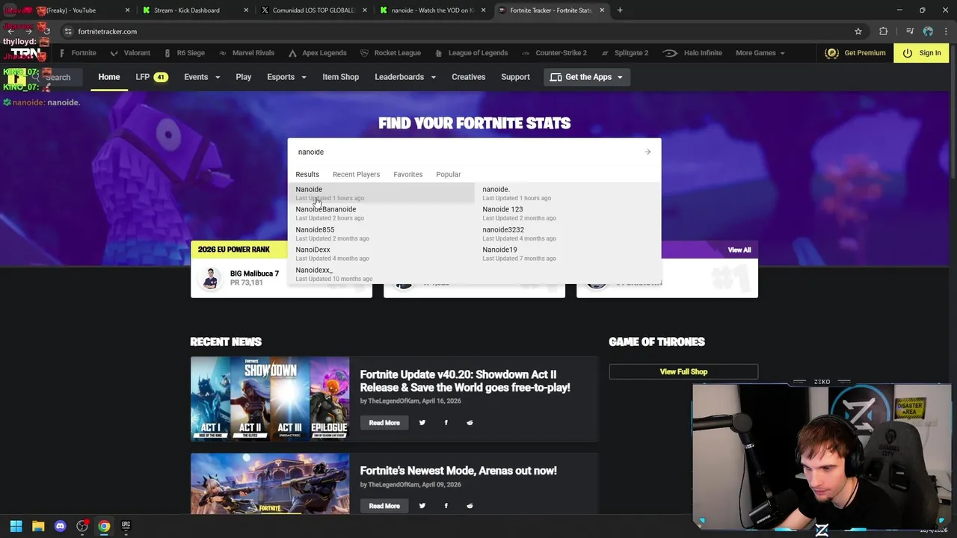957x538 pixels.
Task: Share Arenas article on Reddit
Action: click(470, 506)
